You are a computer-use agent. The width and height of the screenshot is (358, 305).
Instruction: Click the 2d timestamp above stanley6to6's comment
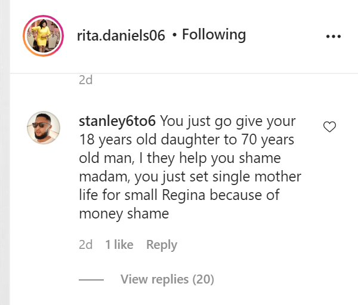[x=86, y=79]
